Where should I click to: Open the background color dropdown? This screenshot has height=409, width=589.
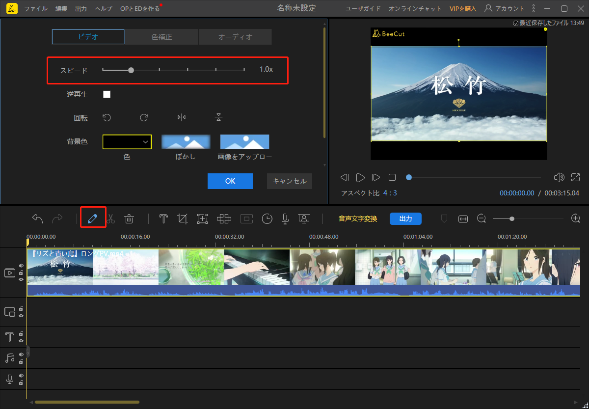point(127,142)
